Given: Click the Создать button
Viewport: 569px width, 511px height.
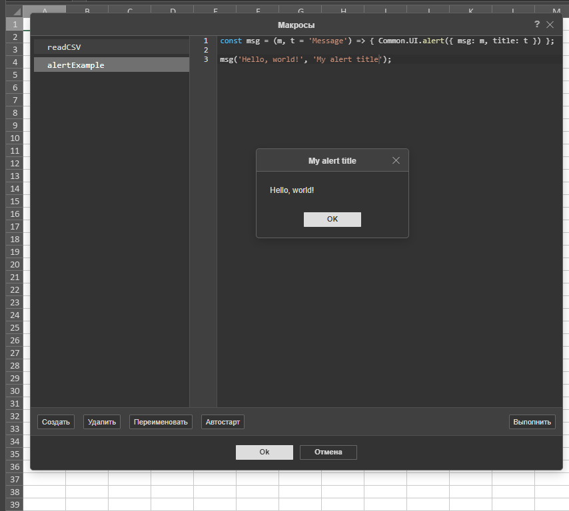Looking at the screenshot, I should (x=56, y=422).
